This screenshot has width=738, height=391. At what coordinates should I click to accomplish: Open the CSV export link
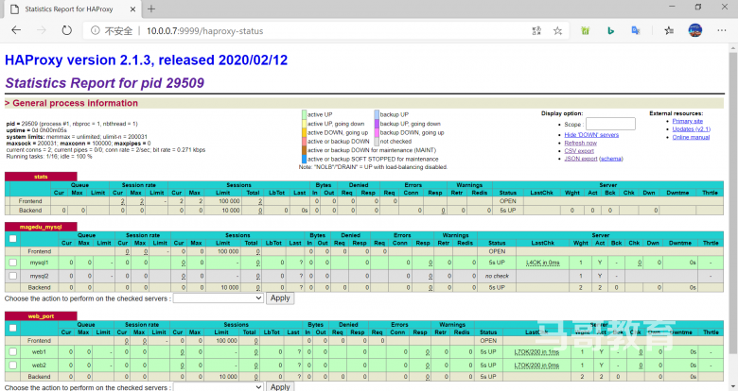tap(579, 151)
